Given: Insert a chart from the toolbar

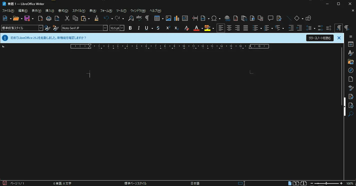Looking at the screenshot, I should tap(177, 18).
